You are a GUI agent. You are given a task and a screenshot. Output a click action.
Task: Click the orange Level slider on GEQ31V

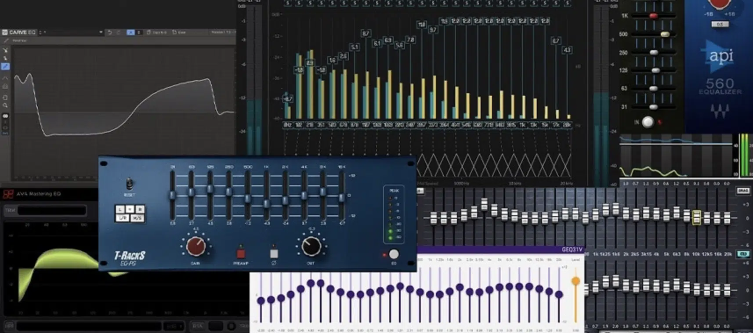(576, 281)
